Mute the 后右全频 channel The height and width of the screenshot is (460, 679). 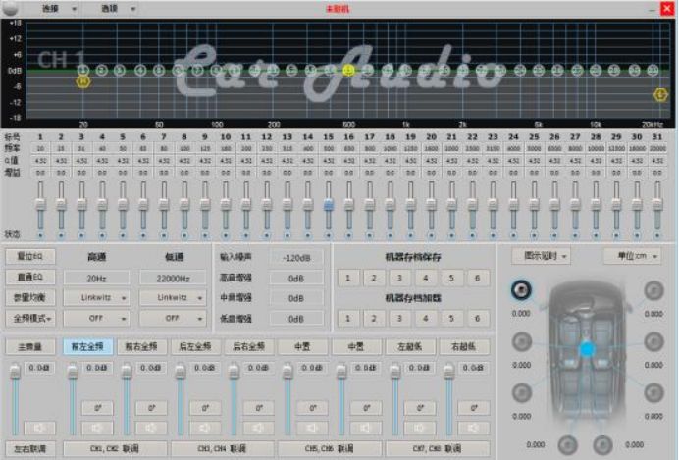point(258,428)
